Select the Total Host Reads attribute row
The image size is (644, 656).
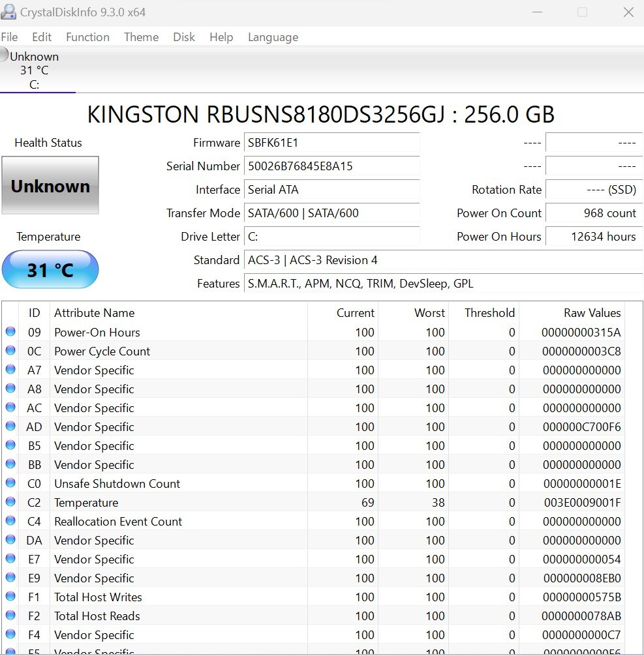97,616
